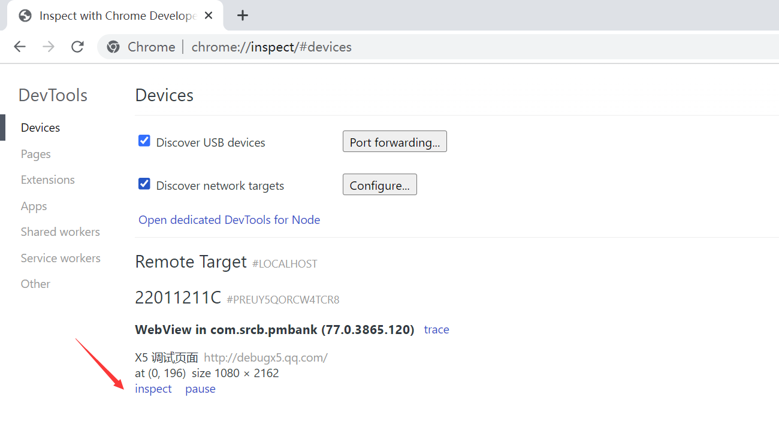Go to the Apps section
Image resolution: width=779 pixels, height=437 pixels.
pyautogui.click(x=34, y=206)
